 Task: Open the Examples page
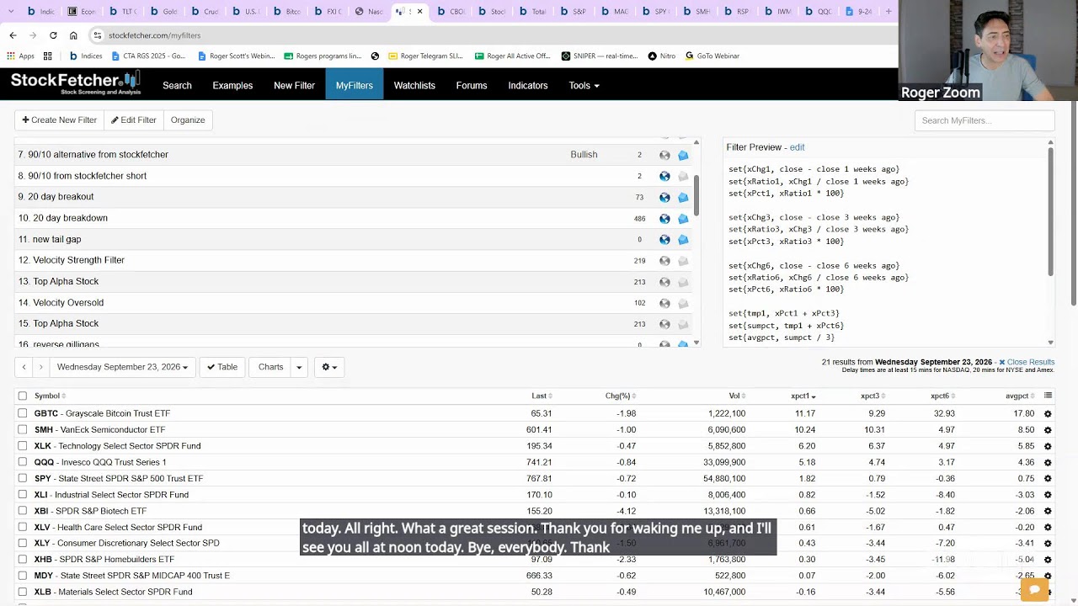[232, 85]
